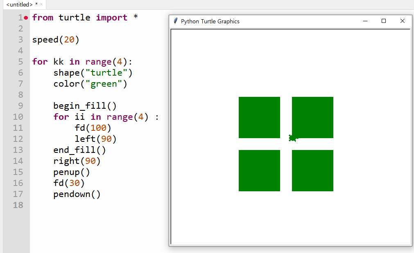Click the fd(100) code line
Viewport: 414px width, 253px height.
[x=93, y=128]
